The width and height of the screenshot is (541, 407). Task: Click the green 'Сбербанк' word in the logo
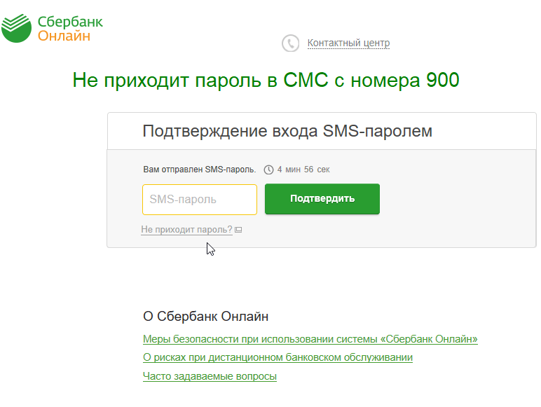(x=70, y=22)
